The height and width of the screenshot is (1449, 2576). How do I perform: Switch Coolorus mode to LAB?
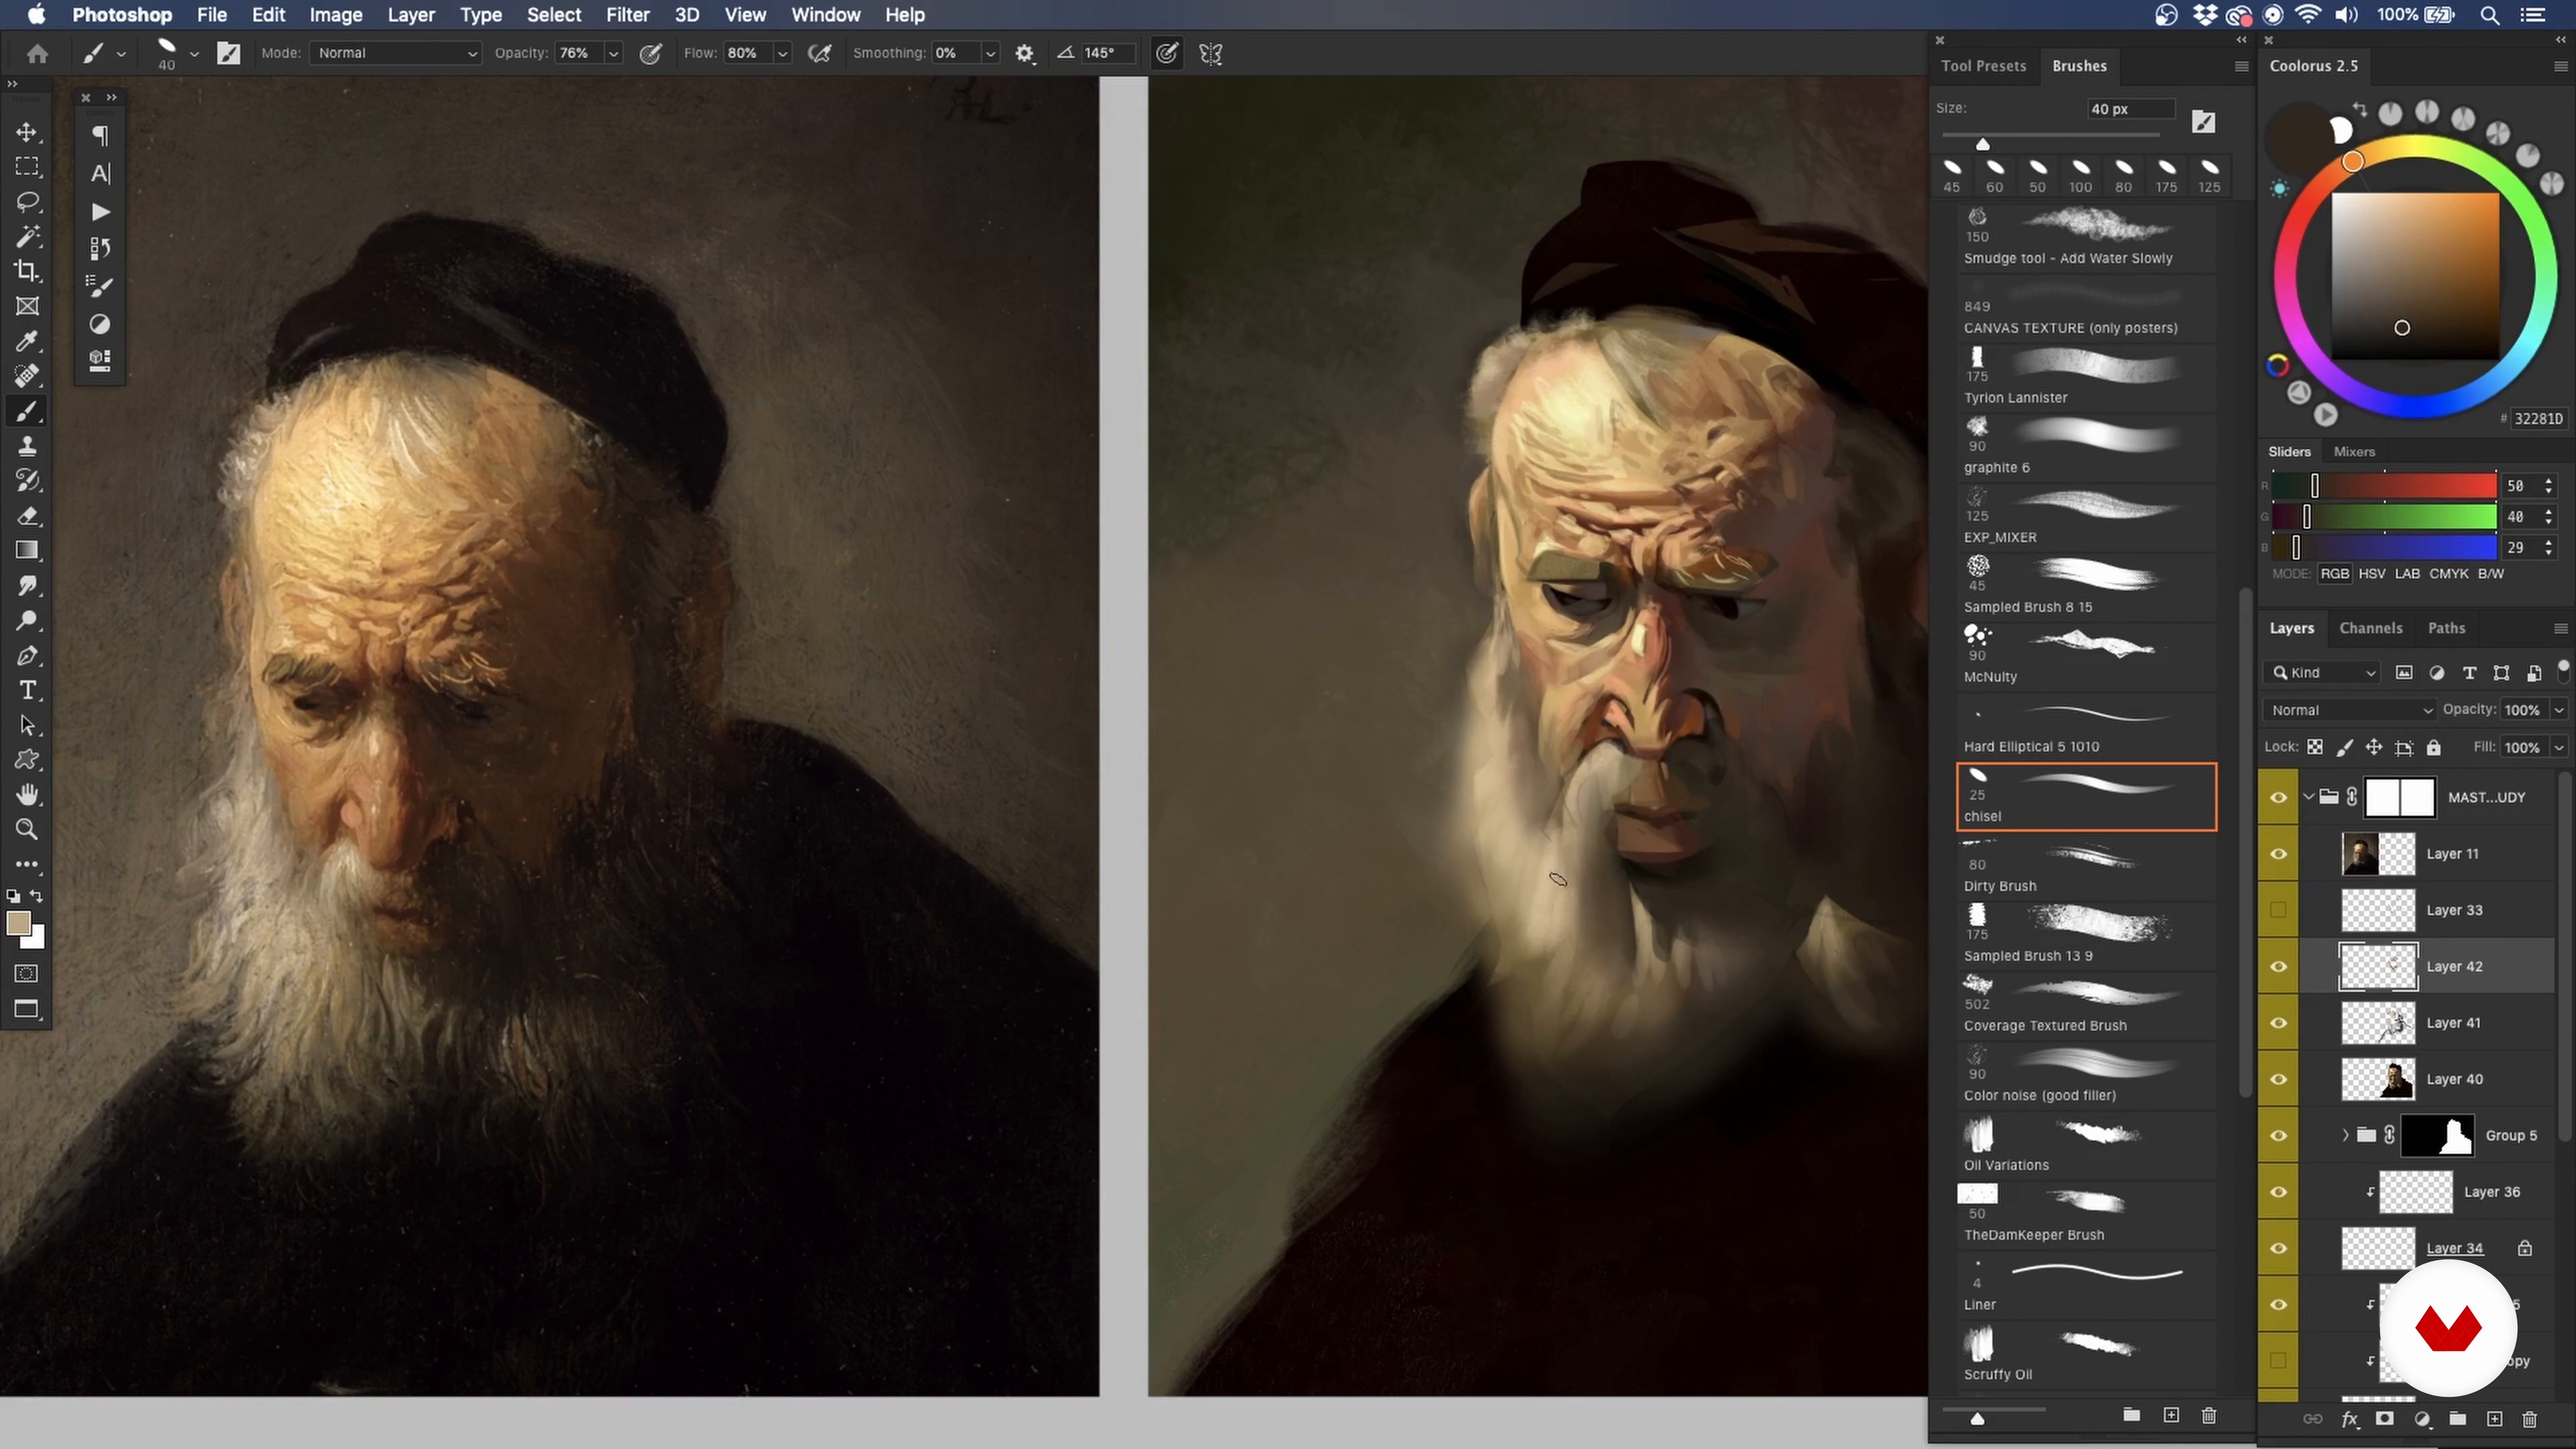(x=2407, y=574)
